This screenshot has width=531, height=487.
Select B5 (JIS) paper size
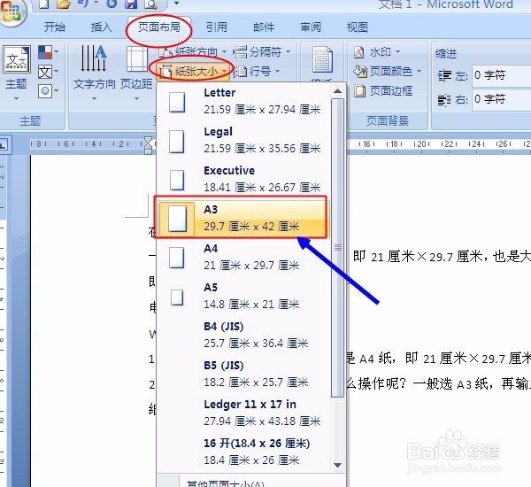(x=244, y=375)
